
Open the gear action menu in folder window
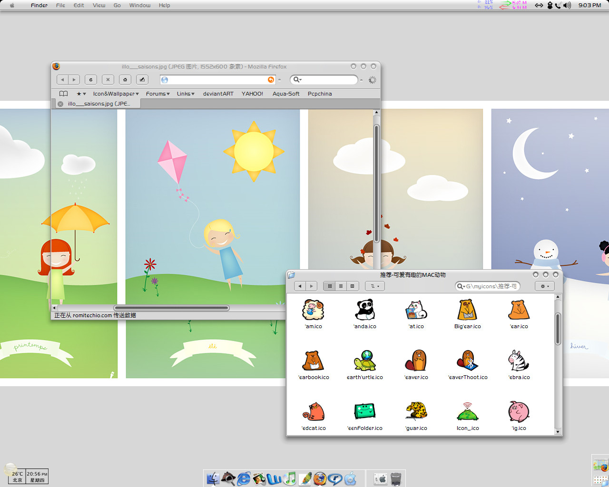[544, 286]
